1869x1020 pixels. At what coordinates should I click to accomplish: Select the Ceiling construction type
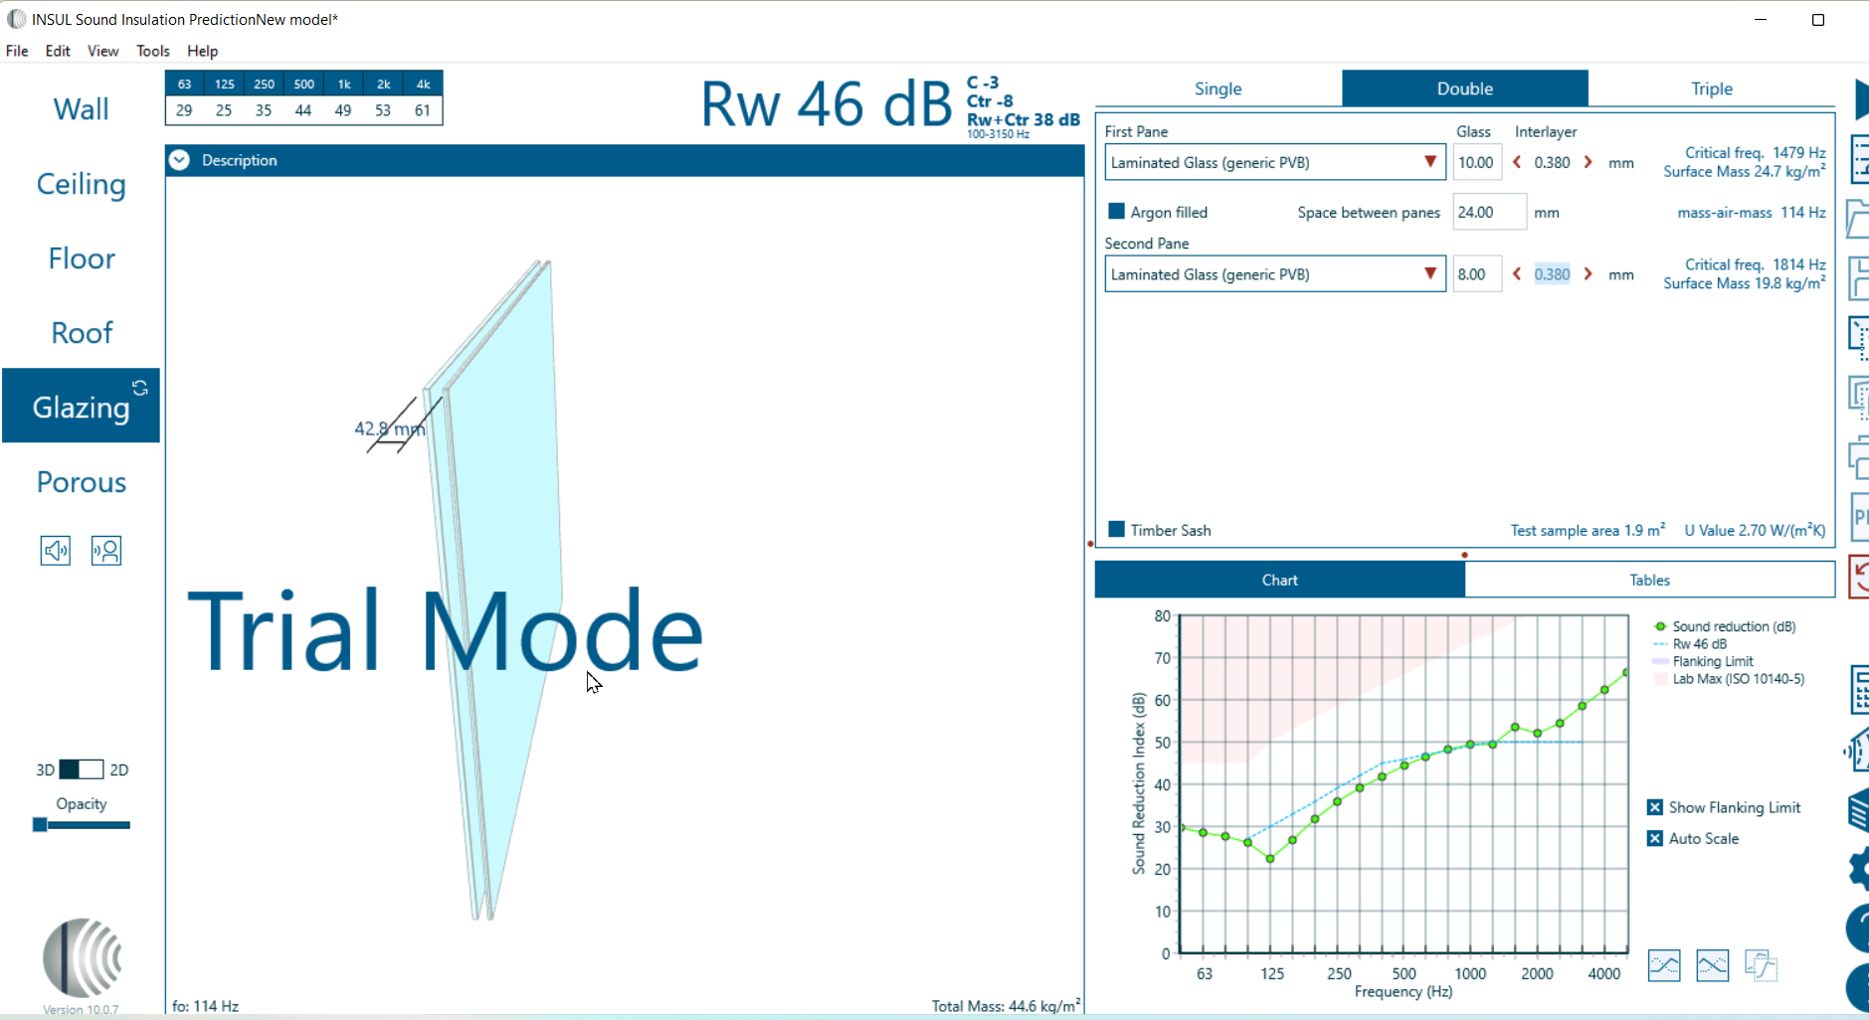pos(82,184)
